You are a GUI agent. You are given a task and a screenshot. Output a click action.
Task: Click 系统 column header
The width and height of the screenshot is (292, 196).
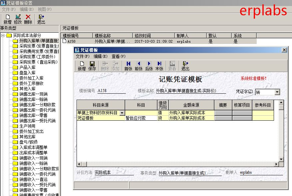(x=244, y=36)
